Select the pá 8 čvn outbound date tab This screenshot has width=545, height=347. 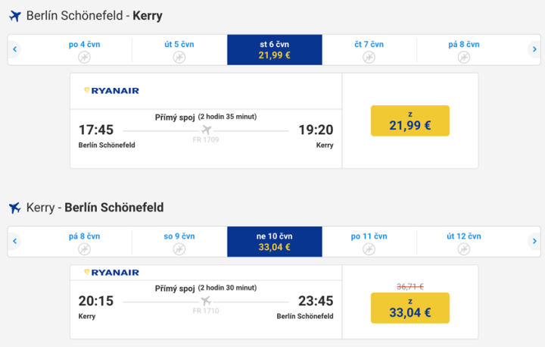coord(463,50)
